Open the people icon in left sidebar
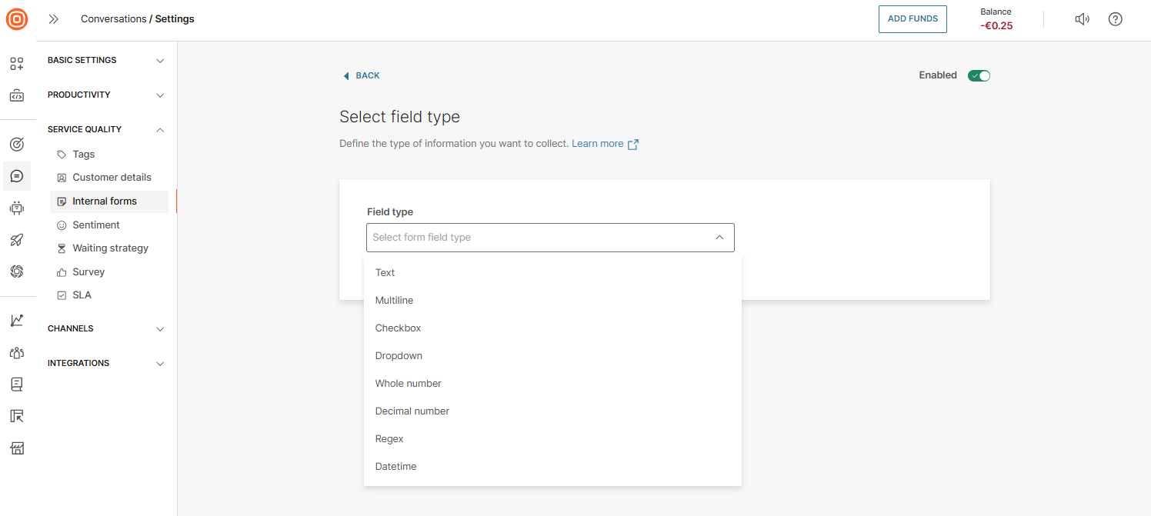Screen dimensions: 1151x516 point(17,352)
